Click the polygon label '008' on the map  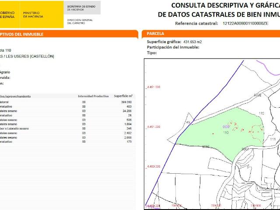pyautogui.click(x=226, y=127)
